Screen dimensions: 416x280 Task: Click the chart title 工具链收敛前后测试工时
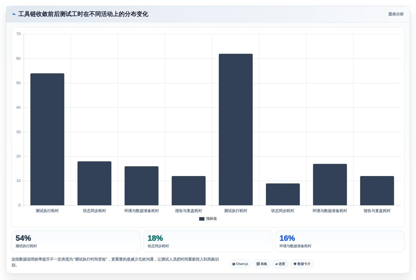(83, 14)
